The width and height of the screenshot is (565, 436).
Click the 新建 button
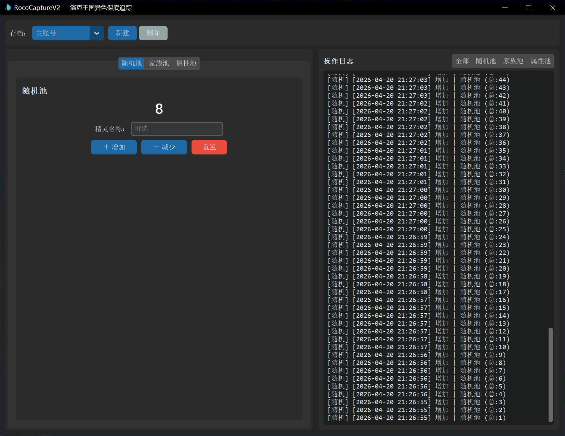(x=122, y=33)
